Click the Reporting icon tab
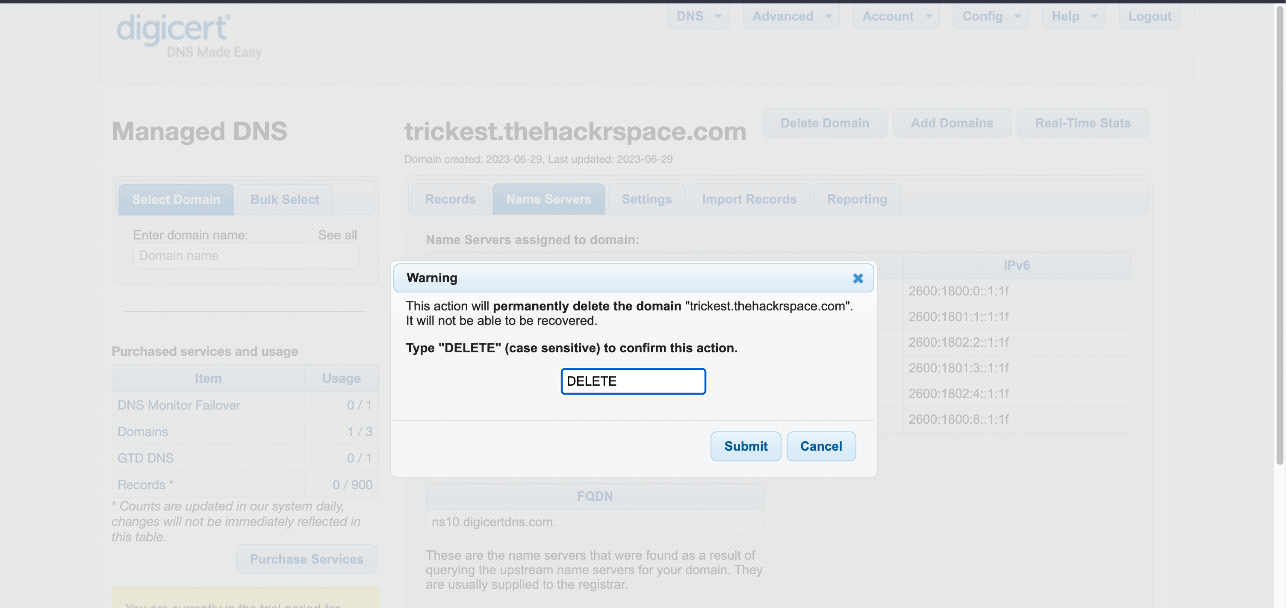The image size is (1286, 608). click(x=857, y=198)
